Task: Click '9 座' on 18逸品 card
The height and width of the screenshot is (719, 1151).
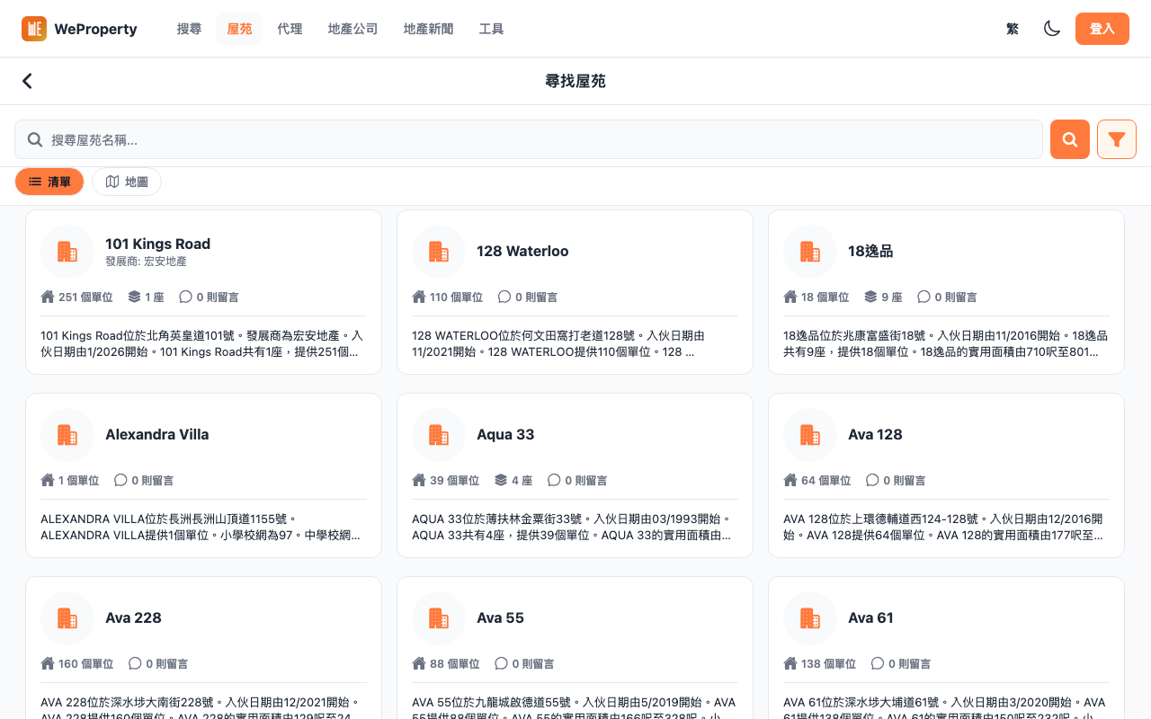Action: pos(891,297)
